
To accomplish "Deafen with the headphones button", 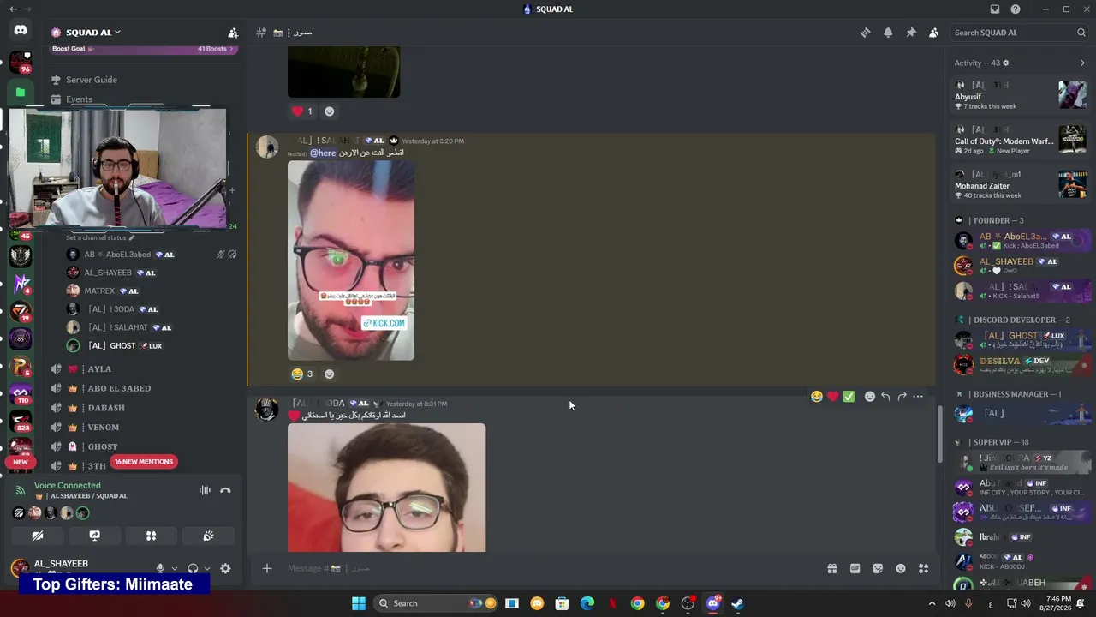I will click(193, 568).
